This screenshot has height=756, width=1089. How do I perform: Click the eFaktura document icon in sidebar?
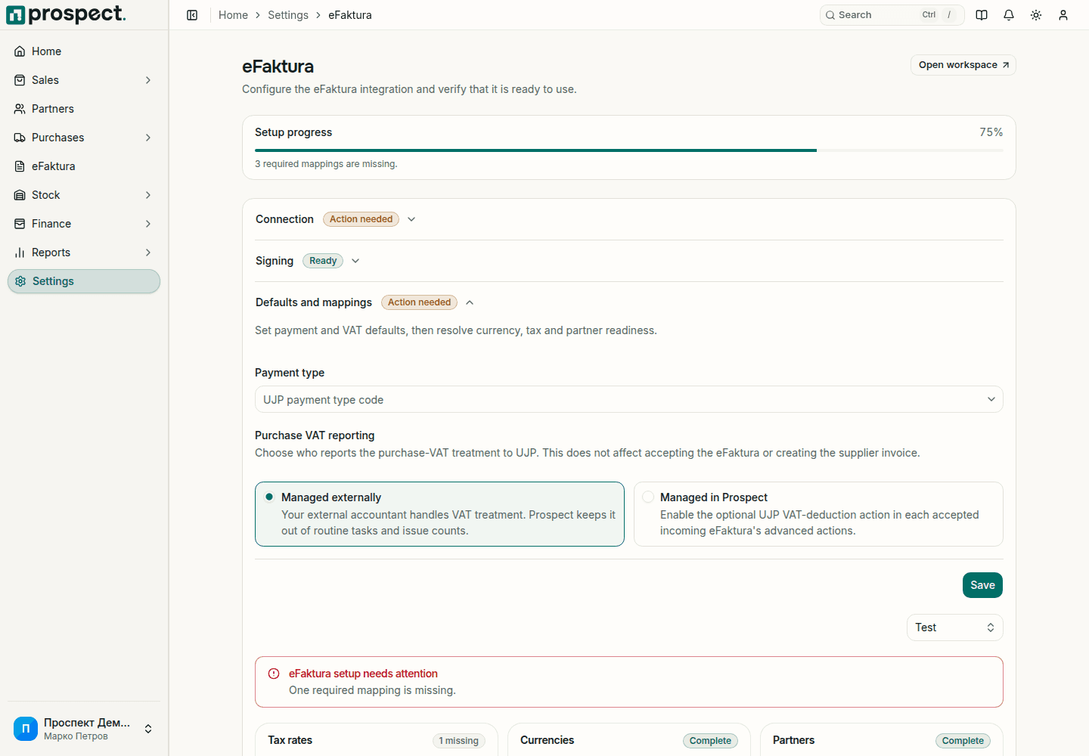(20, 166)
